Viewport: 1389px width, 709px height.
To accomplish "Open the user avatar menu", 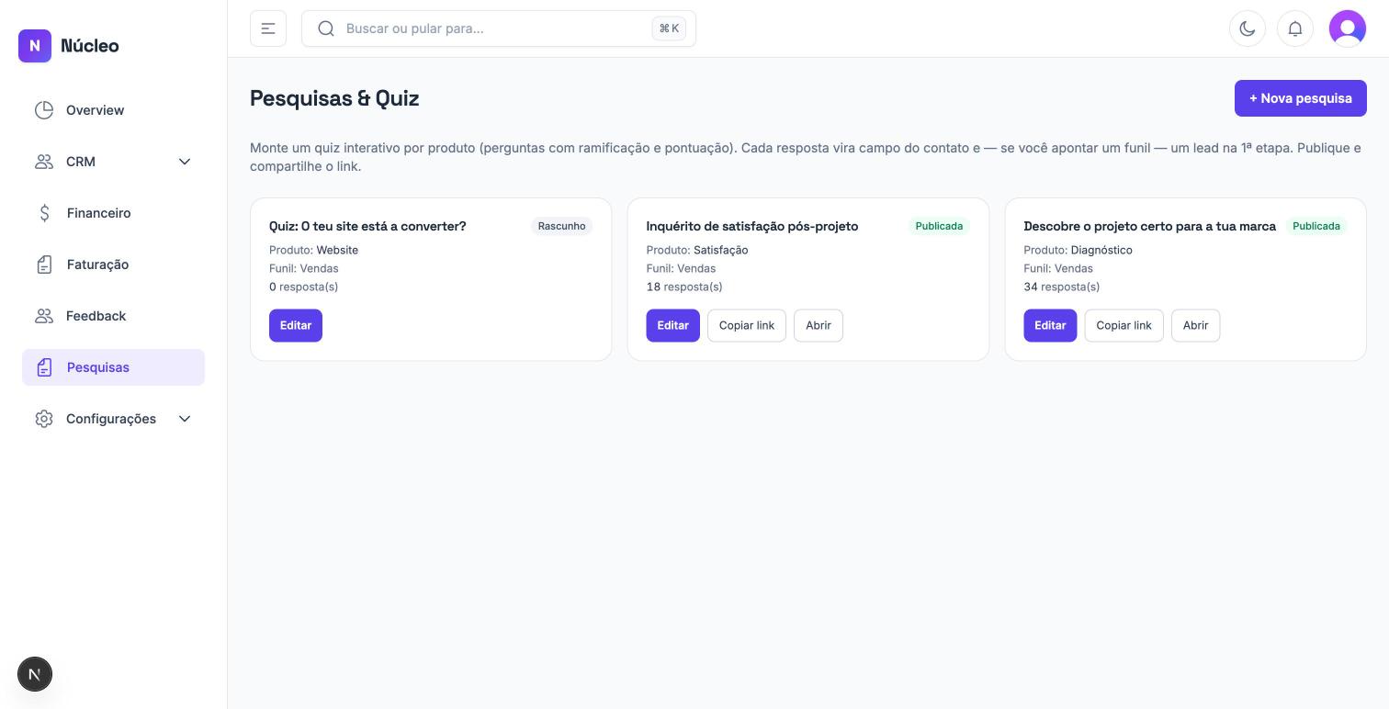I will pos(1348,28).
